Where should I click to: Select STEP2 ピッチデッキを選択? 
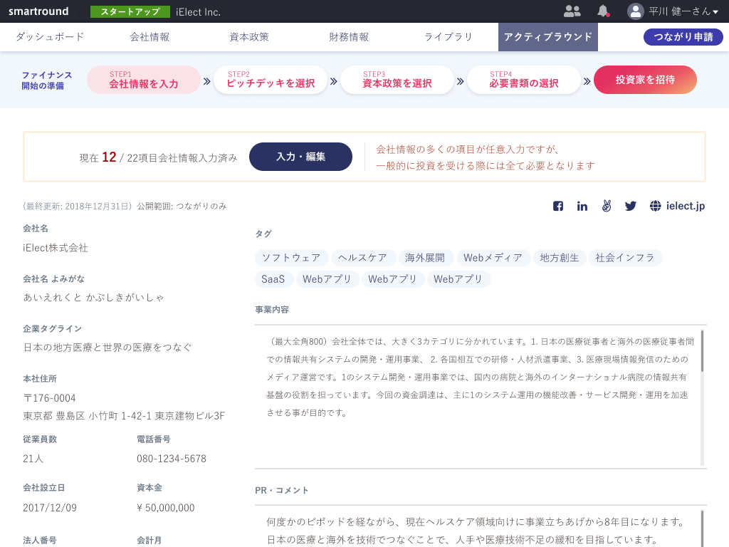pyautogui.click(x=271, y=80)
